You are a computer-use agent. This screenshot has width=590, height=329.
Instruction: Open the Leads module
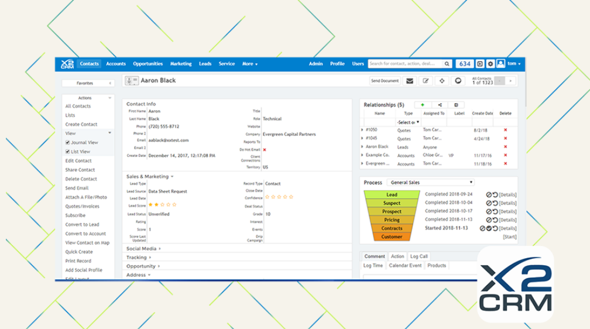pos(205,64)
